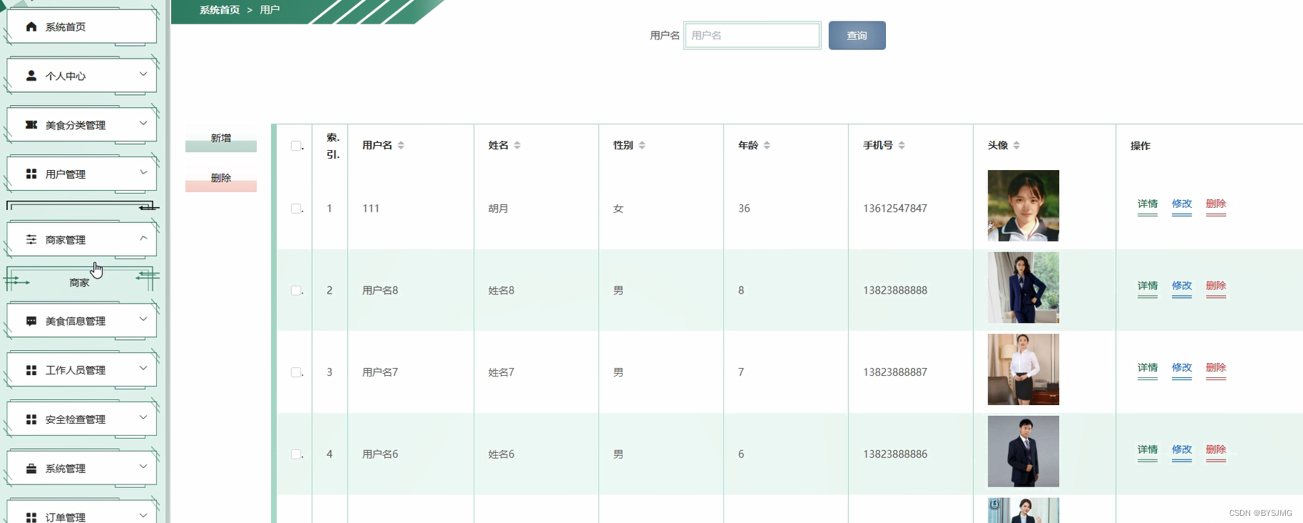Screen dimensions: 1303x523
Task: Sort by 头像 column arrows
Action: click(x=1016, y=145)
